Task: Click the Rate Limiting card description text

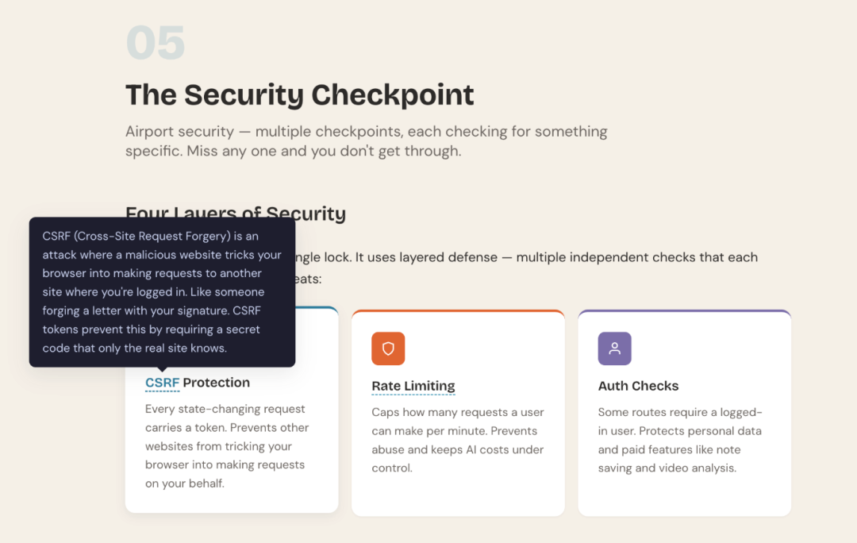Action: (457, 440)
